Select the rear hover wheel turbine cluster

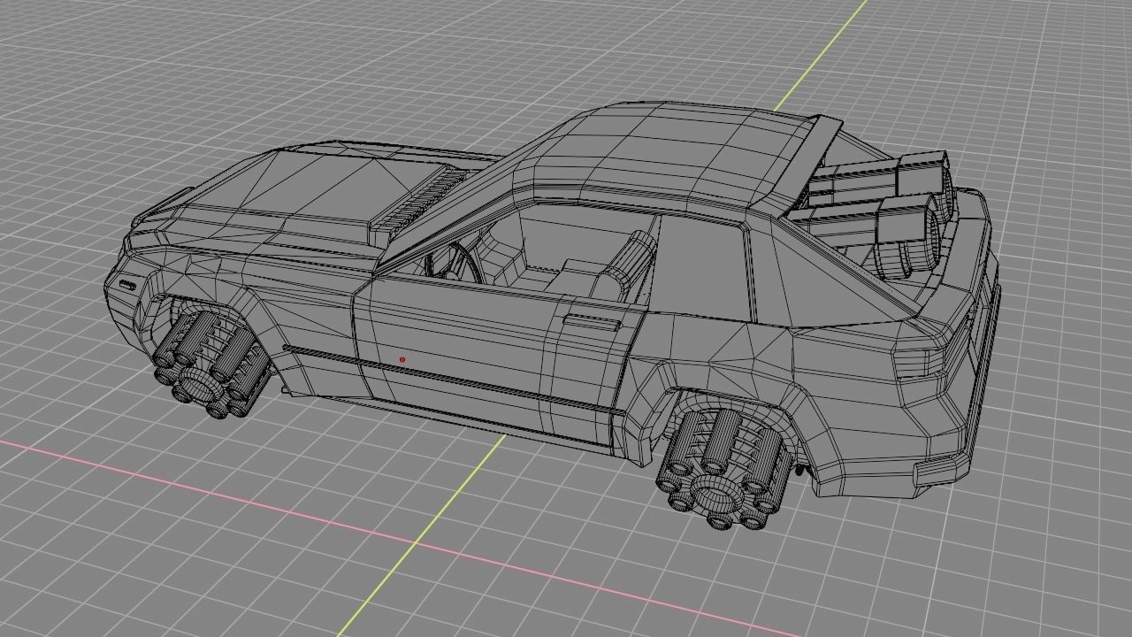[x=723, y=470]
